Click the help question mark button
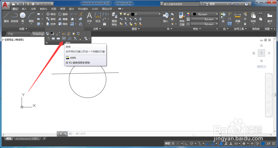278x148 pixels. (246, 4)
